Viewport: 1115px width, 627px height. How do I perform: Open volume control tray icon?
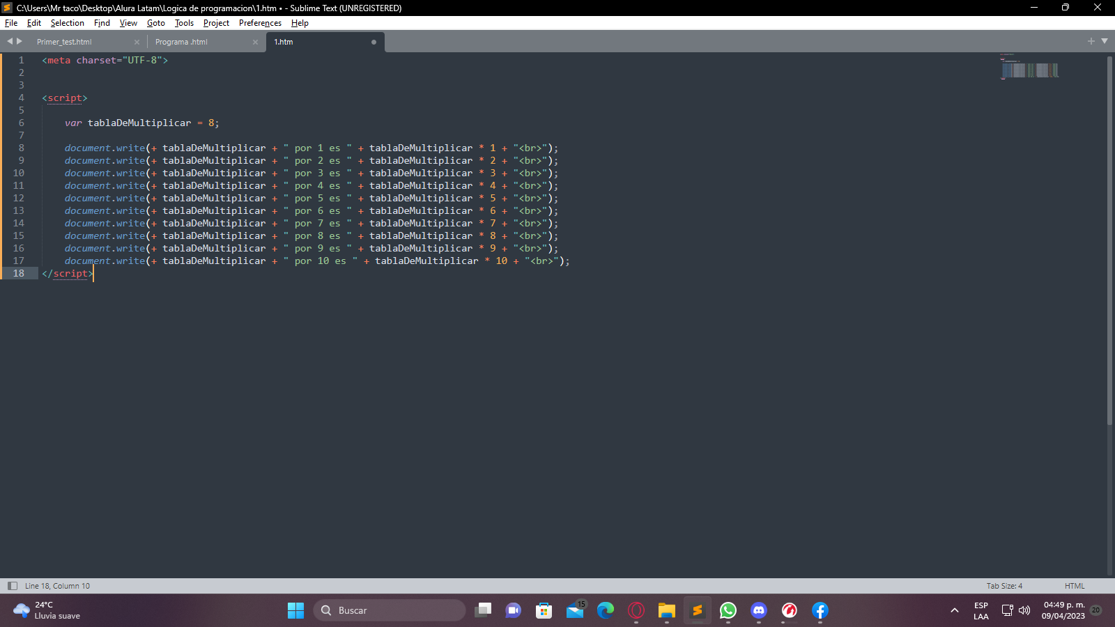1024,610
